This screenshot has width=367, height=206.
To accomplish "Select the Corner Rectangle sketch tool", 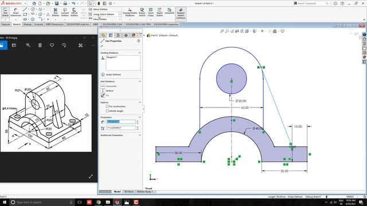I will point(25,14).
